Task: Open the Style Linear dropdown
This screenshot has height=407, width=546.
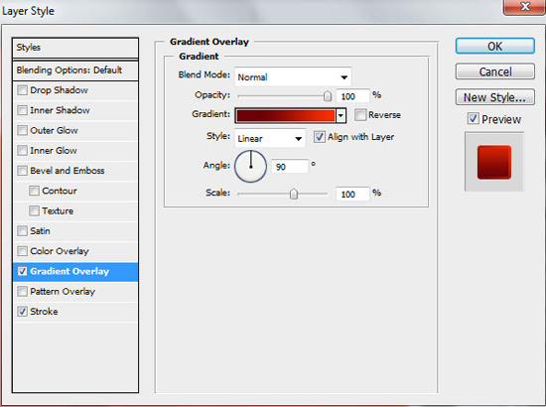Action: [x=270, y=138]
